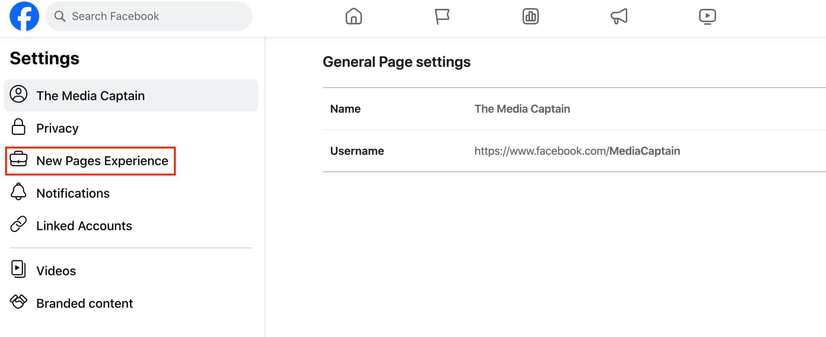Click the General Page settings heading
Viewport: 826px width, 337px height.
click(x=396, y=62)
